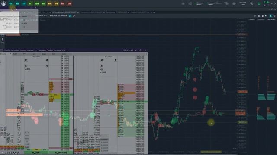The width and height of the screenshot is (277, 155).
Task: Open the Acc account button
Action: [63, 3]
